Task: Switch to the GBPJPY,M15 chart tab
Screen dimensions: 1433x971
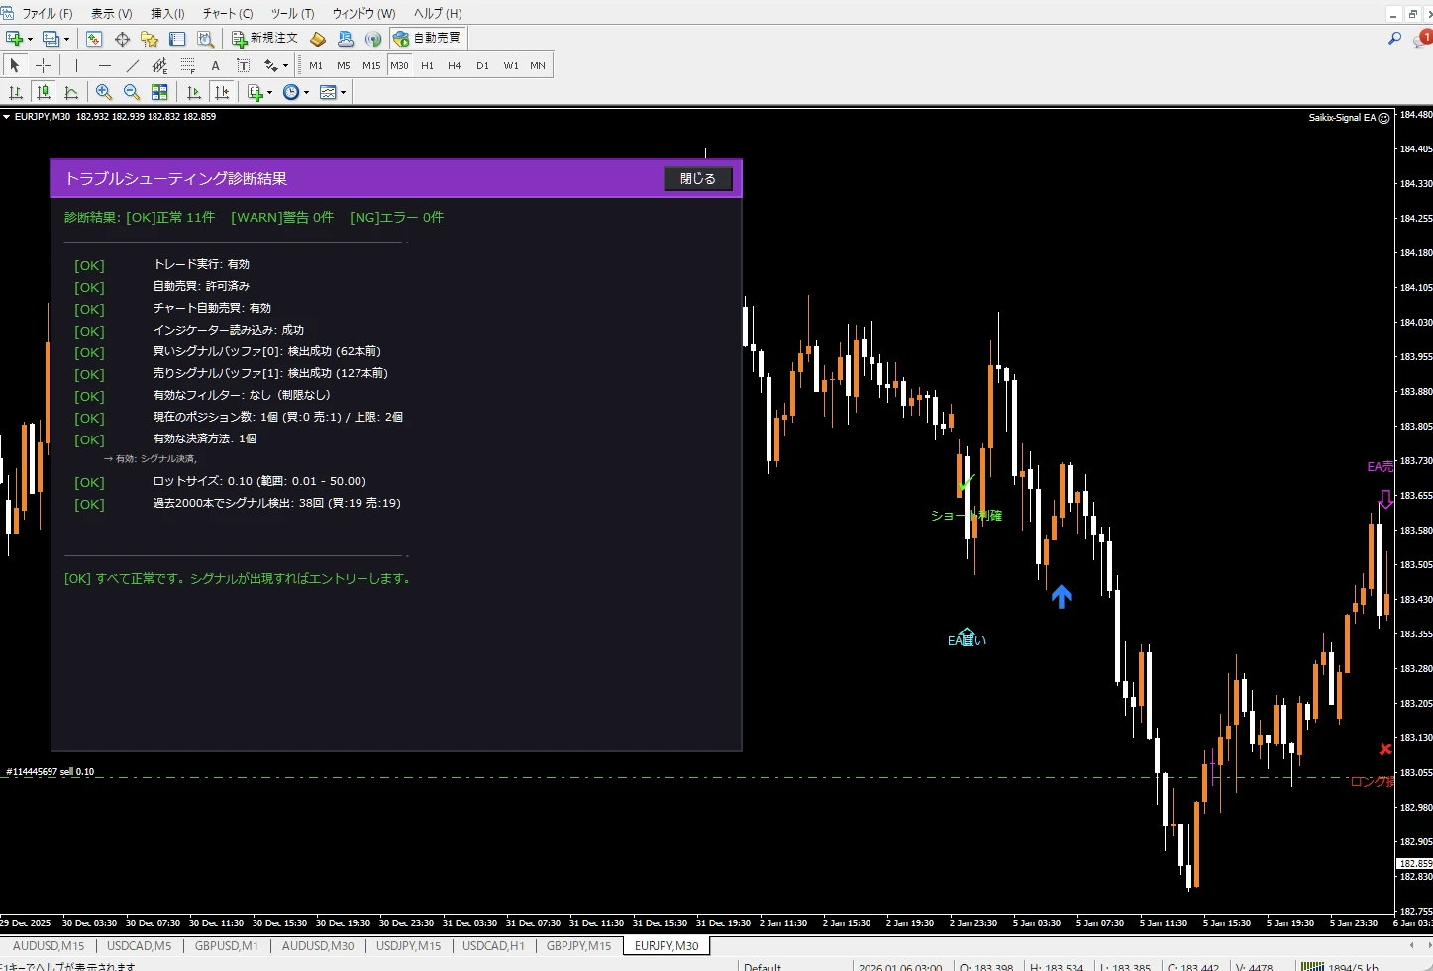Action: [578, 946]
